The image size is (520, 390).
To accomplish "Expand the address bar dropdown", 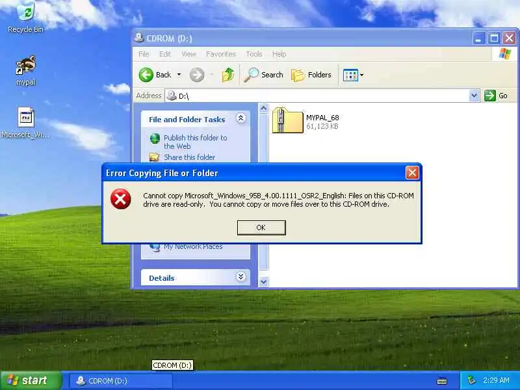I will point(474,96).
